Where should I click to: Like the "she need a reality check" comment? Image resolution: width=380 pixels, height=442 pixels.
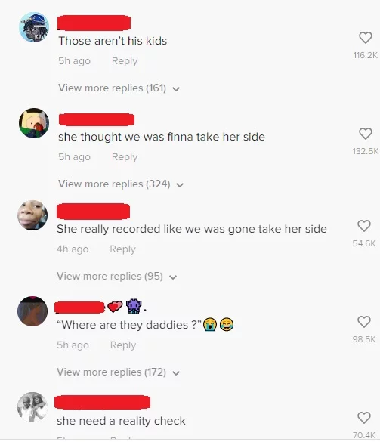[x=364, y=418]
